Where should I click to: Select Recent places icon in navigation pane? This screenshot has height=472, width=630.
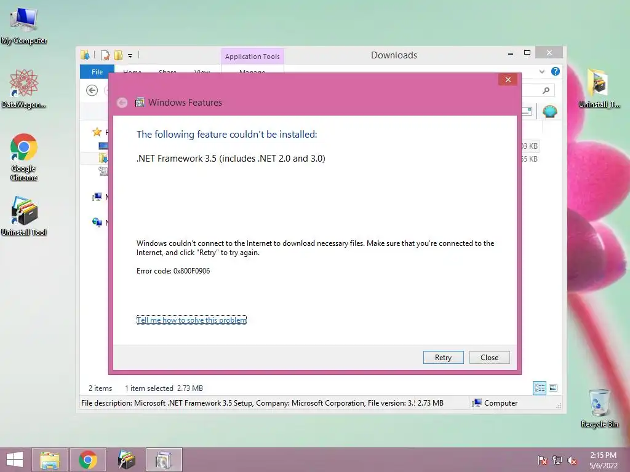103,171
